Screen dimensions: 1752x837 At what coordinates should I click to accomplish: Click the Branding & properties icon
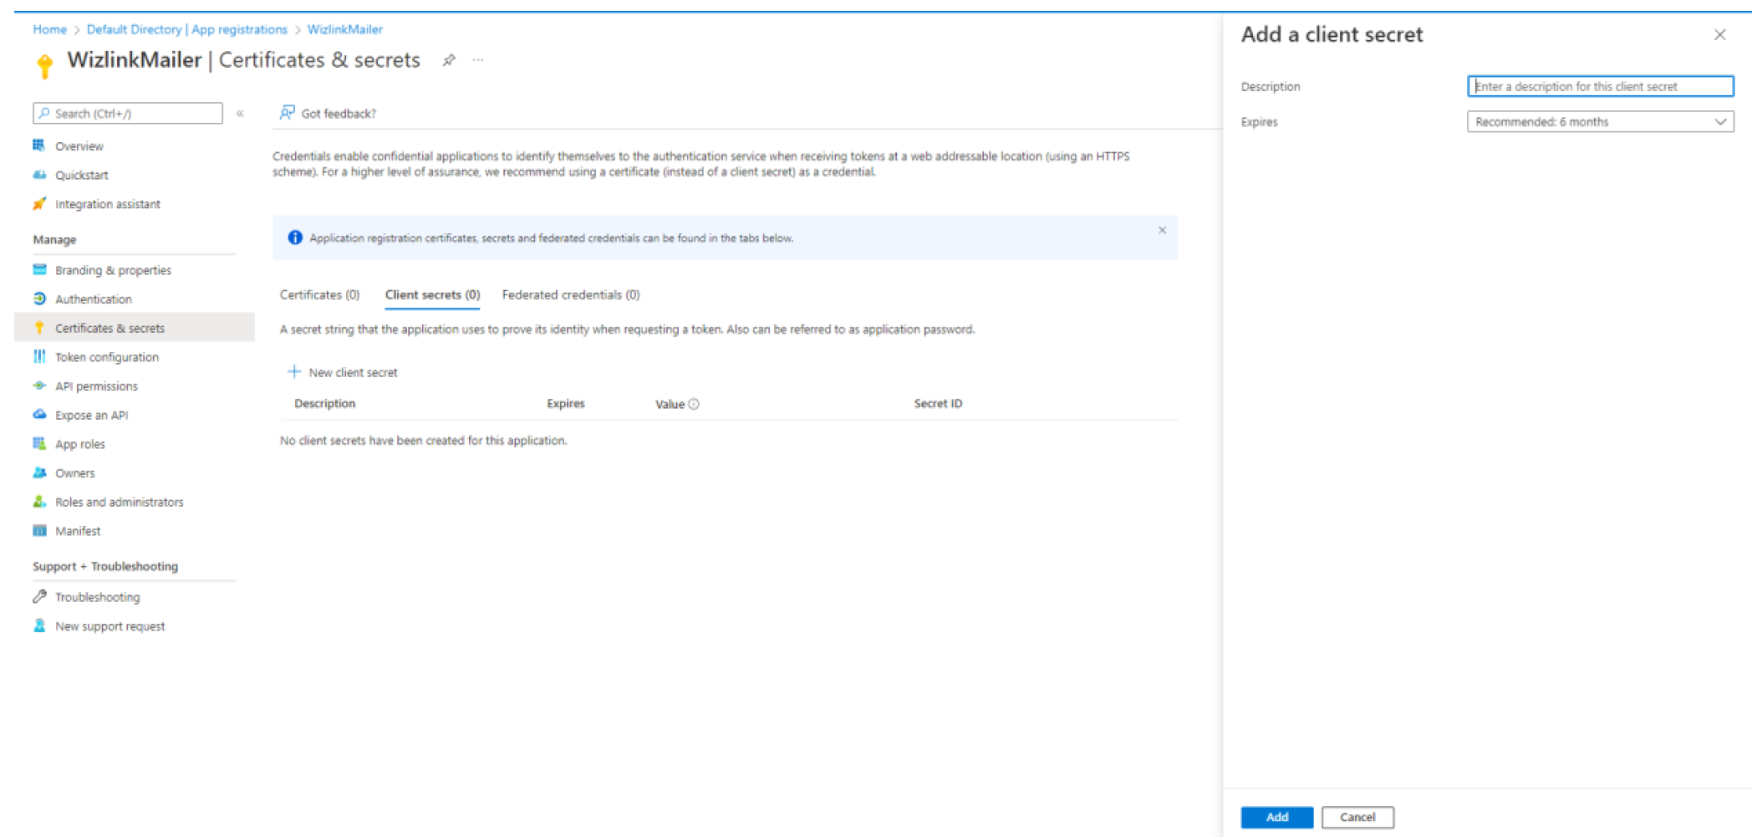[x=39, y=269]
